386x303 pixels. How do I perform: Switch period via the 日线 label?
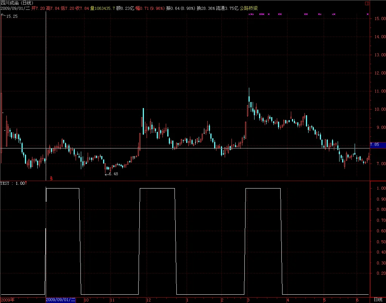[378, 300]
